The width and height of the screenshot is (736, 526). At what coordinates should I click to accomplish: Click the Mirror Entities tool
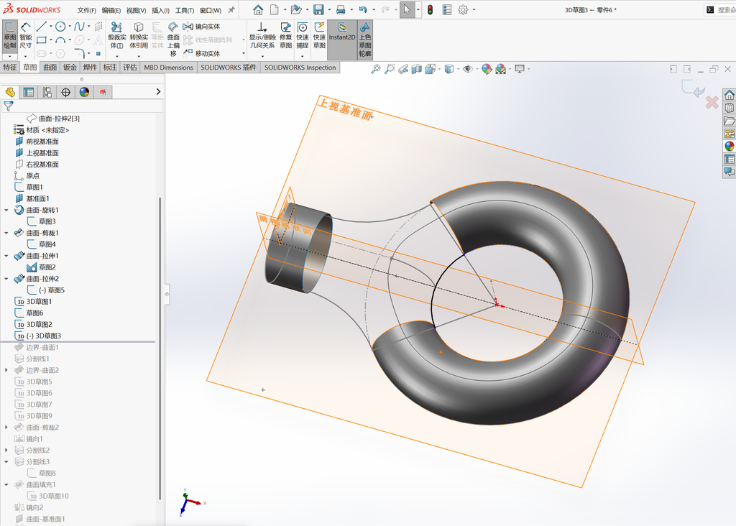point(201,27)
